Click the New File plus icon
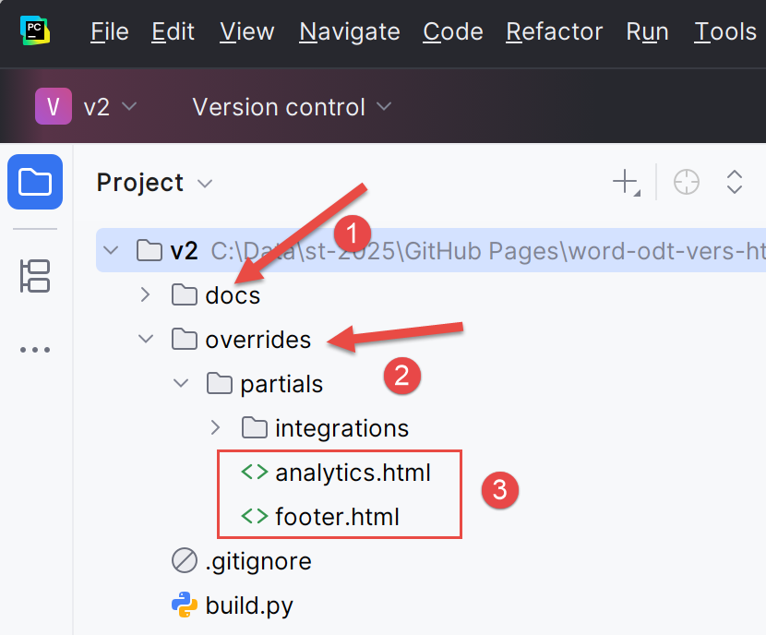 tap(626, 182)
